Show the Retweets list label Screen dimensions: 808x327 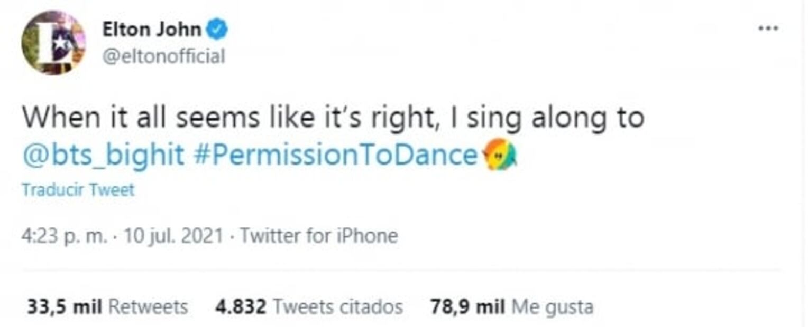tap(148, 307)
